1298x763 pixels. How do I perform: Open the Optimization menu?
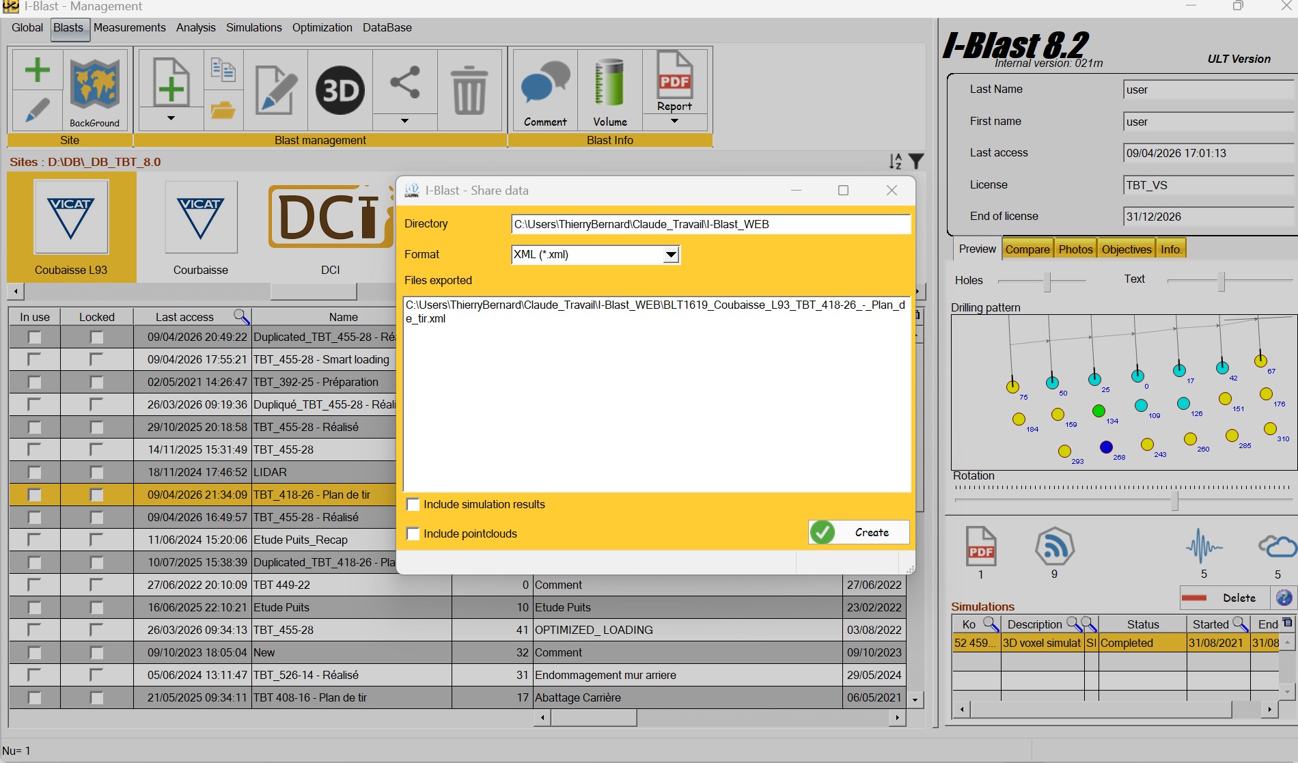(x=322, y=27)
